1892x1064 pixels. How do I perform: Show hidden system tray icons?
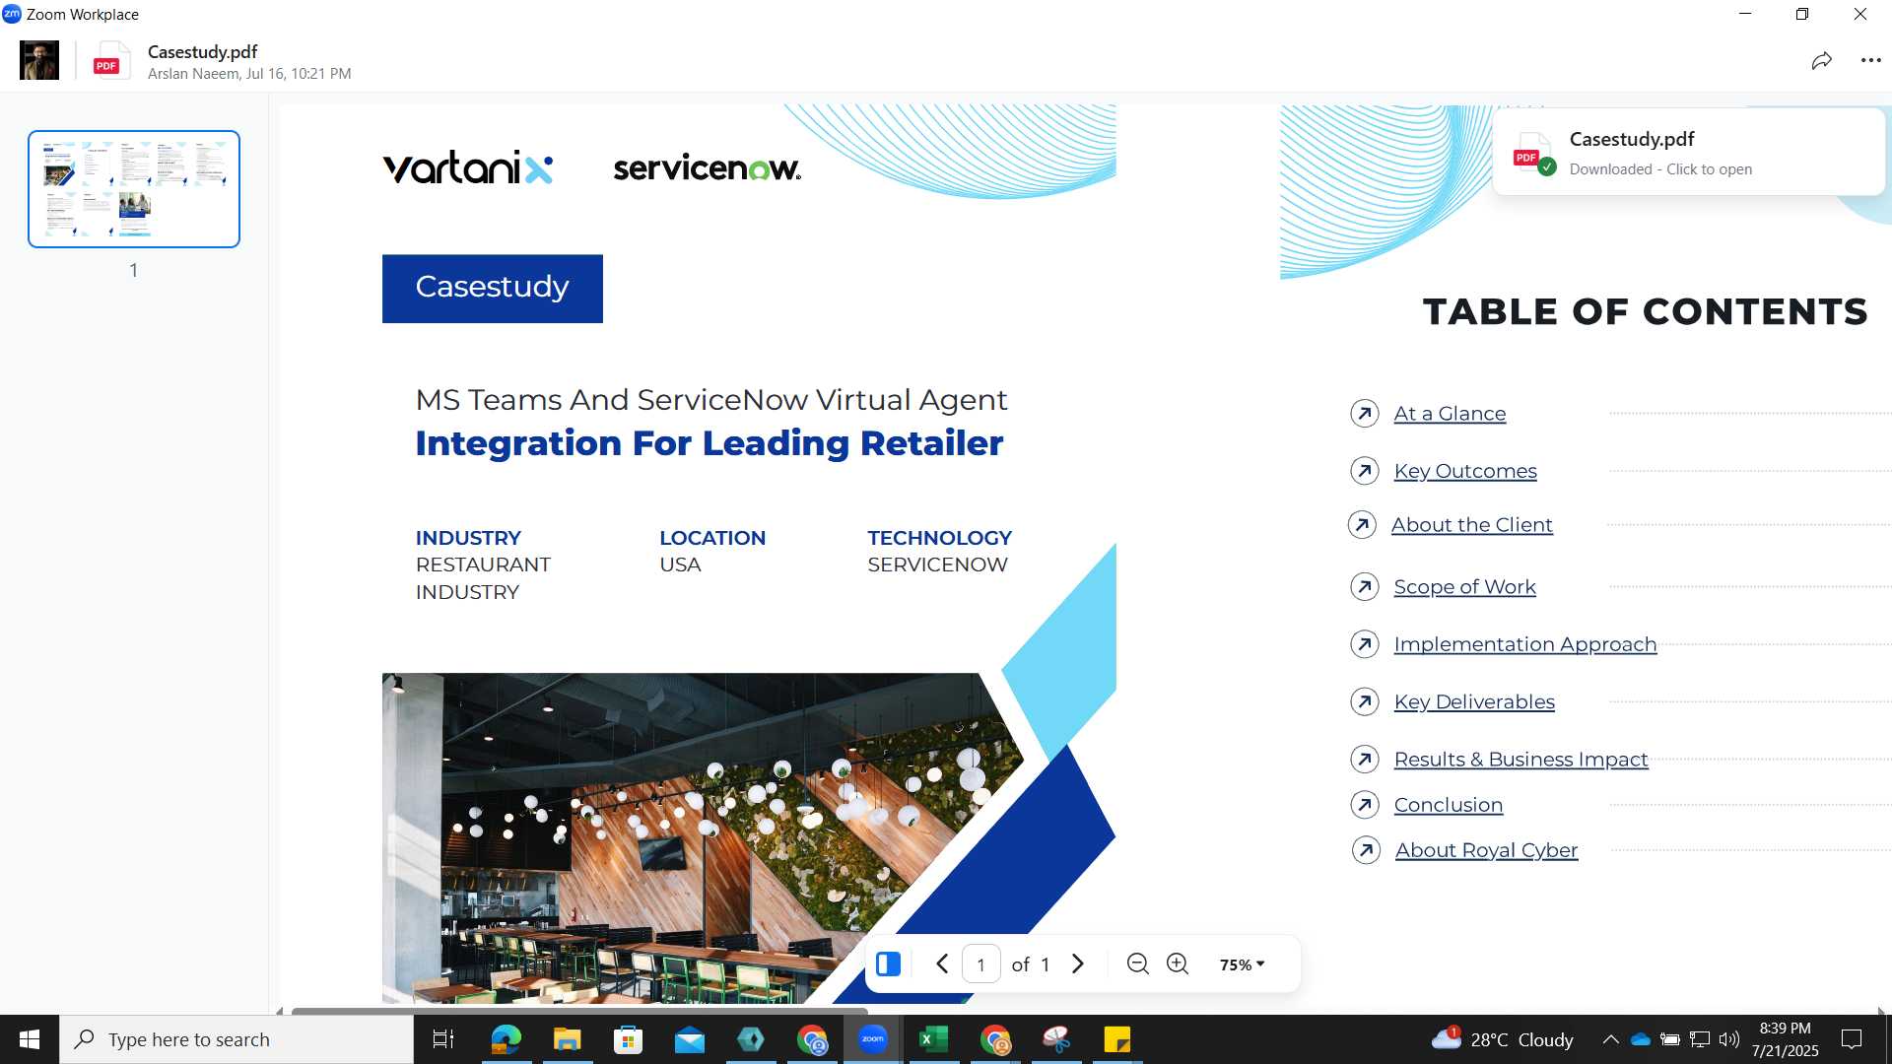tap(1610, 1039)
